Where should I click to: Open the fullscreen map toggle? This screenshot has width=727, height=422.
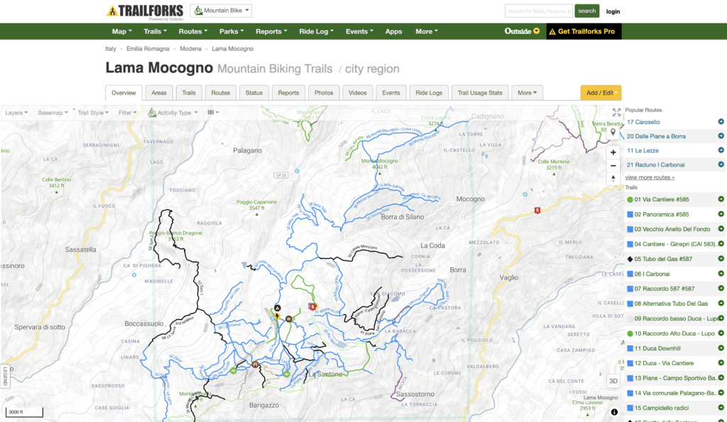tap(616, 112)
